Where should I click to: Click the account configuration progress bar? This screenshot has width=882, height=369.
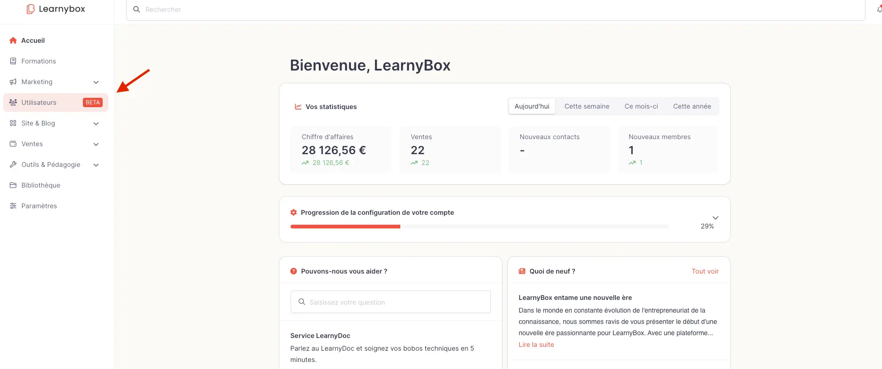[x=479, y=227]
